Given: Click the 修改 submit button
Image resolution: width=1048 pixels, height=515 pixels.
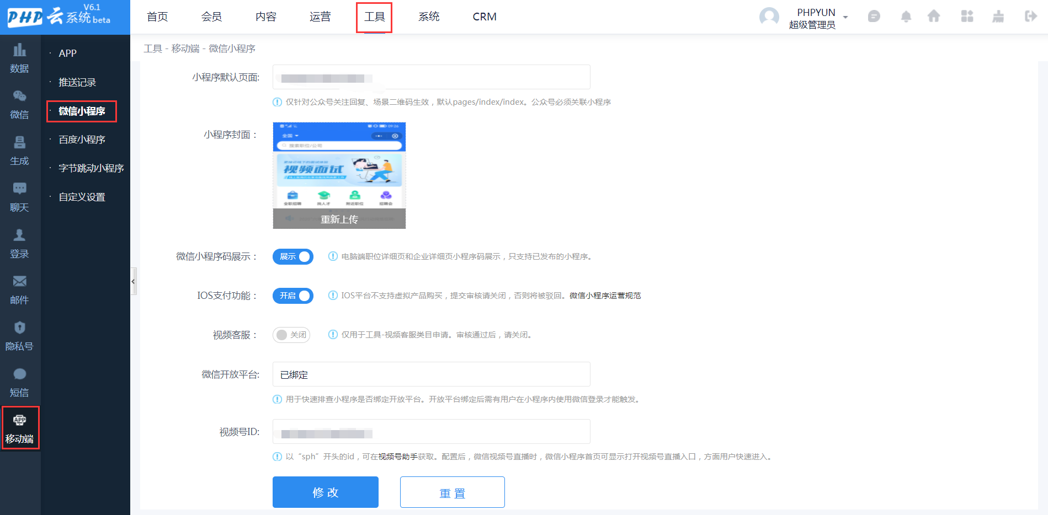Looking at the screenshot, I should 326,492.
